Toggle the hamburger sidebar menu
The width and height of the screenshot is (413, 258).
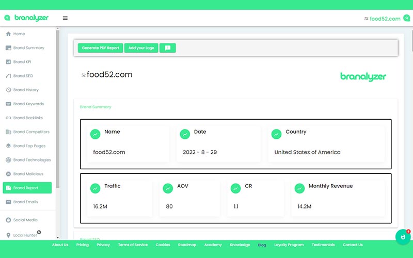coord(65,18)
